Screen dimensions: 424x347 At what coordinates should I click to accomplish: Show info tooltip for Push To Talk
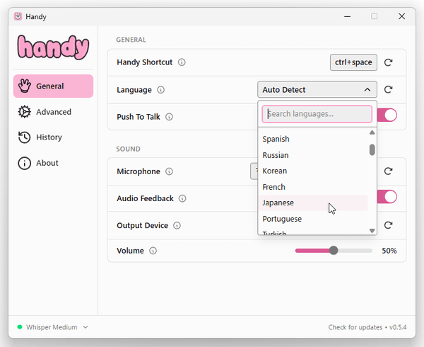click(170, 117)
